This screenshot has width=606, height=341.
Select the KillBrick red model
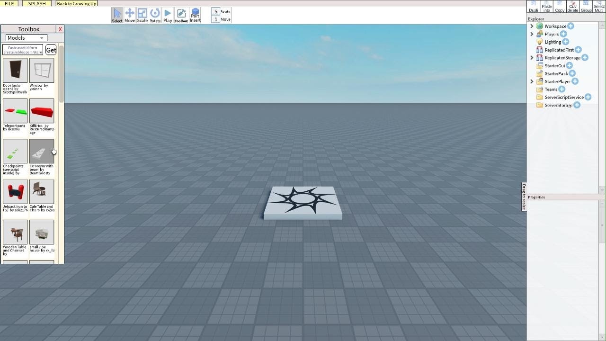pos(42,111)
